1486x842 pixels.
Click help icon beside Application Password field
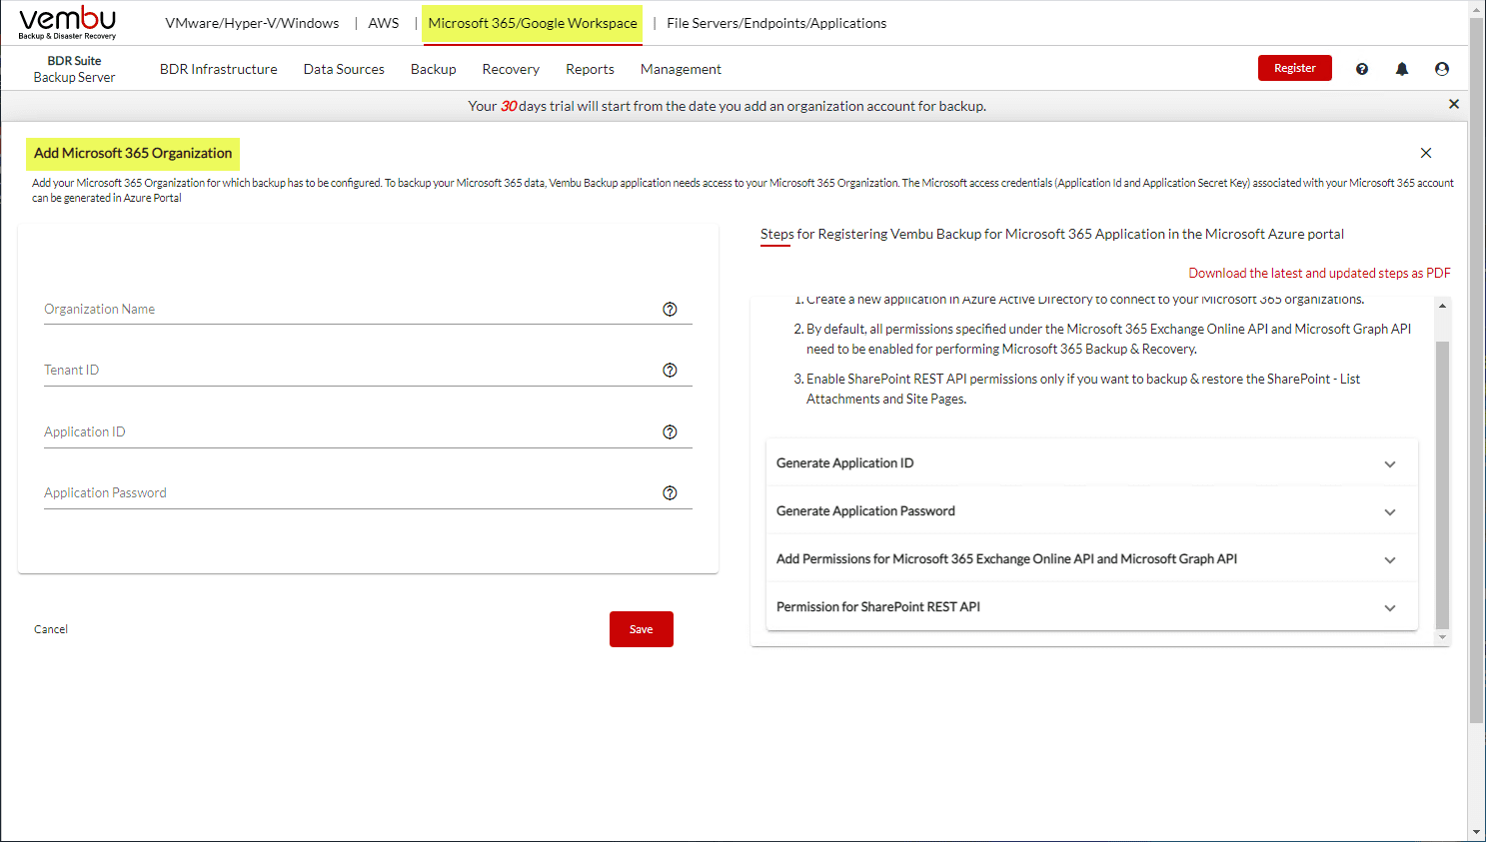(670, 493)
